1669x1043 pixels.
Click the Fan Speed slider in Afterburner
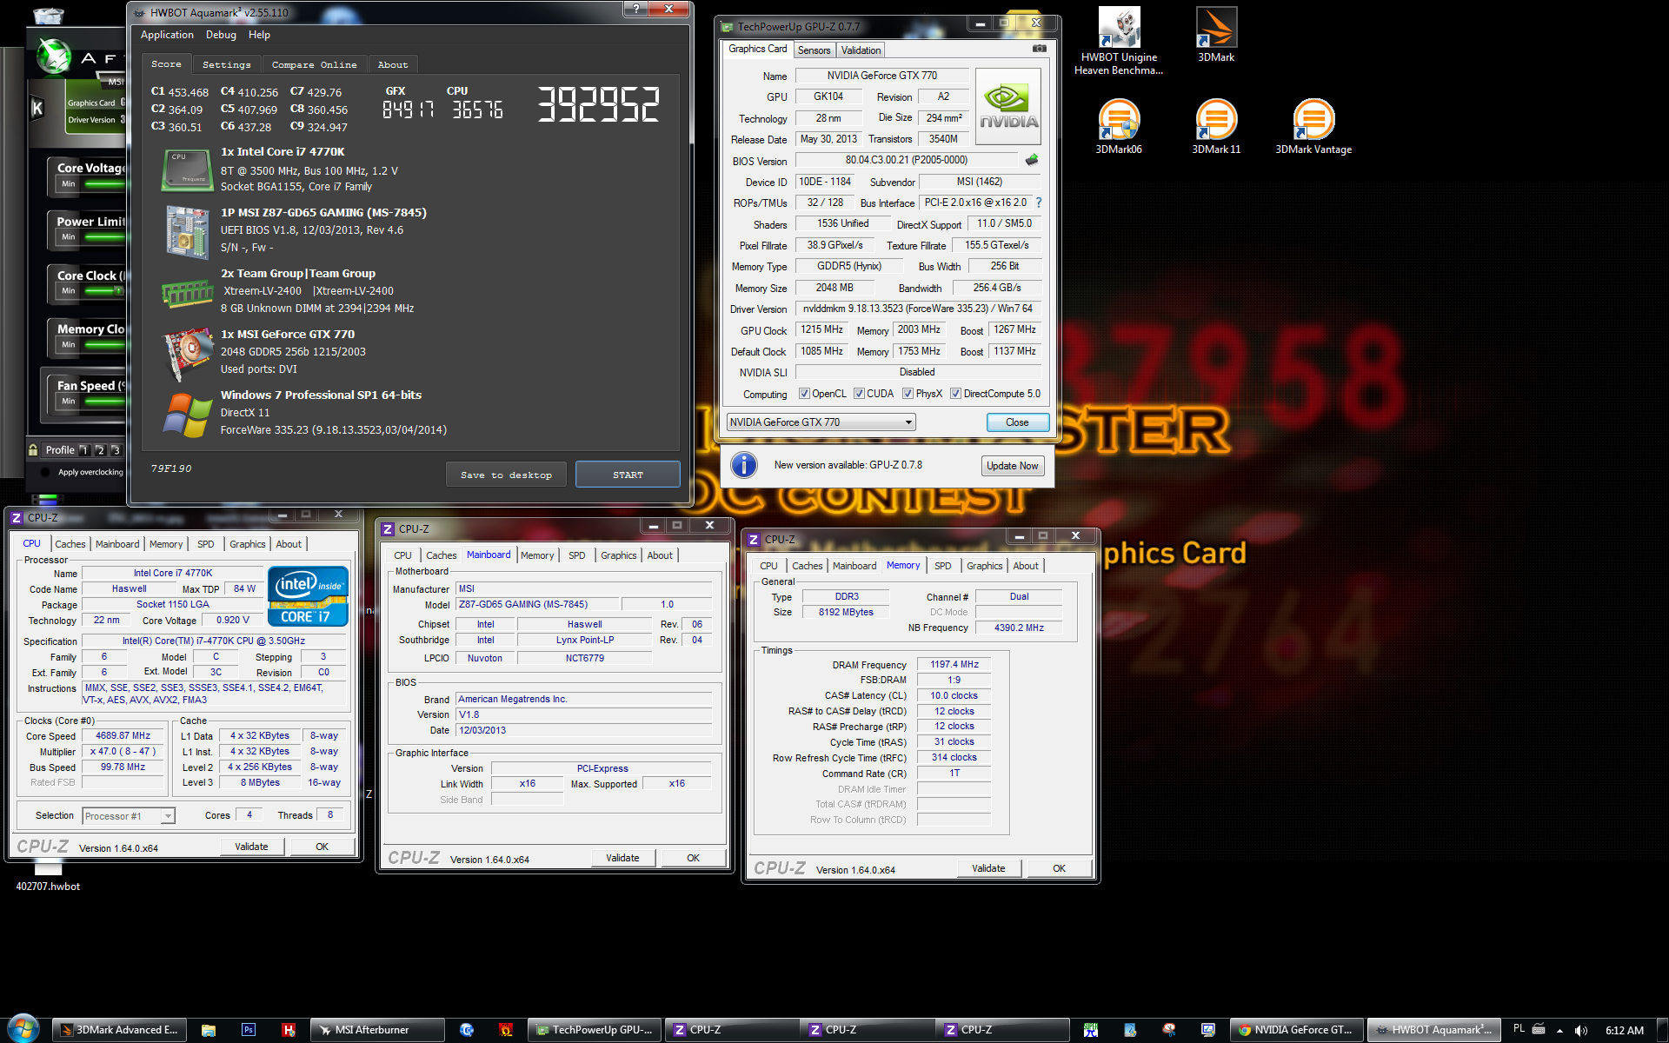click(x=103, y=402)
